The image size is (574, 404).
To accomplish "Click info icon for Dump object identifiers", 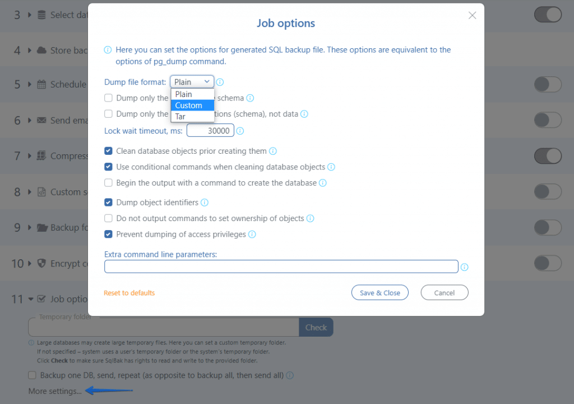I will click(205, 203).
